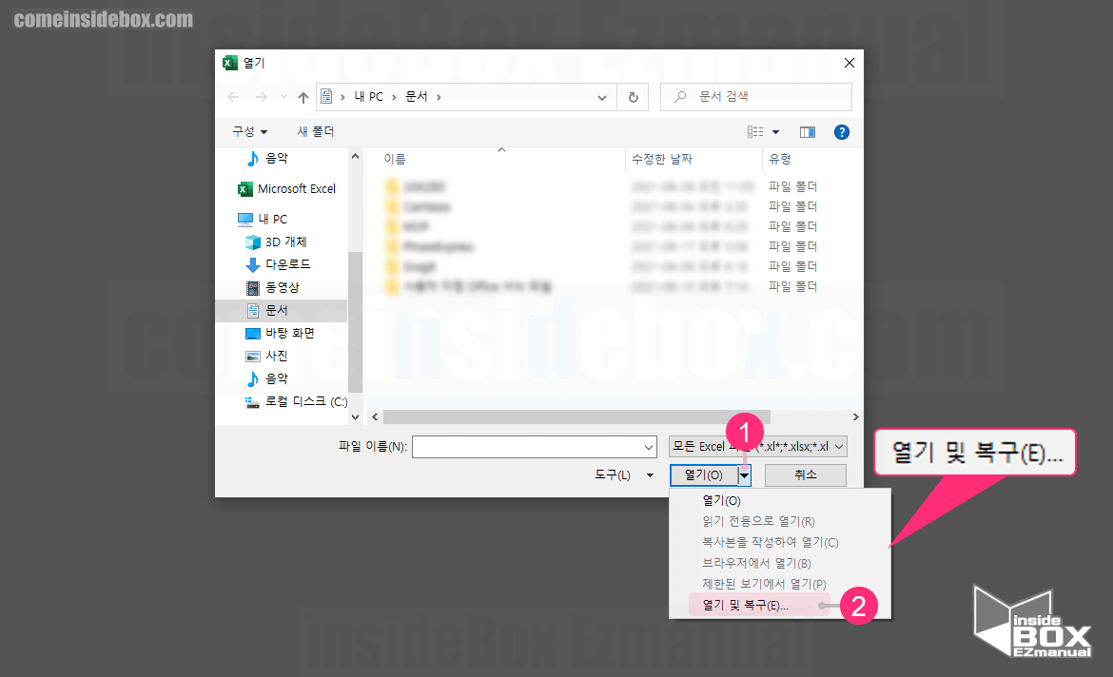Image resolution: width=1113 pixels, height=677 pixels.
Task: Open the file type filter dropdown
Action: [x=757, y=446]
